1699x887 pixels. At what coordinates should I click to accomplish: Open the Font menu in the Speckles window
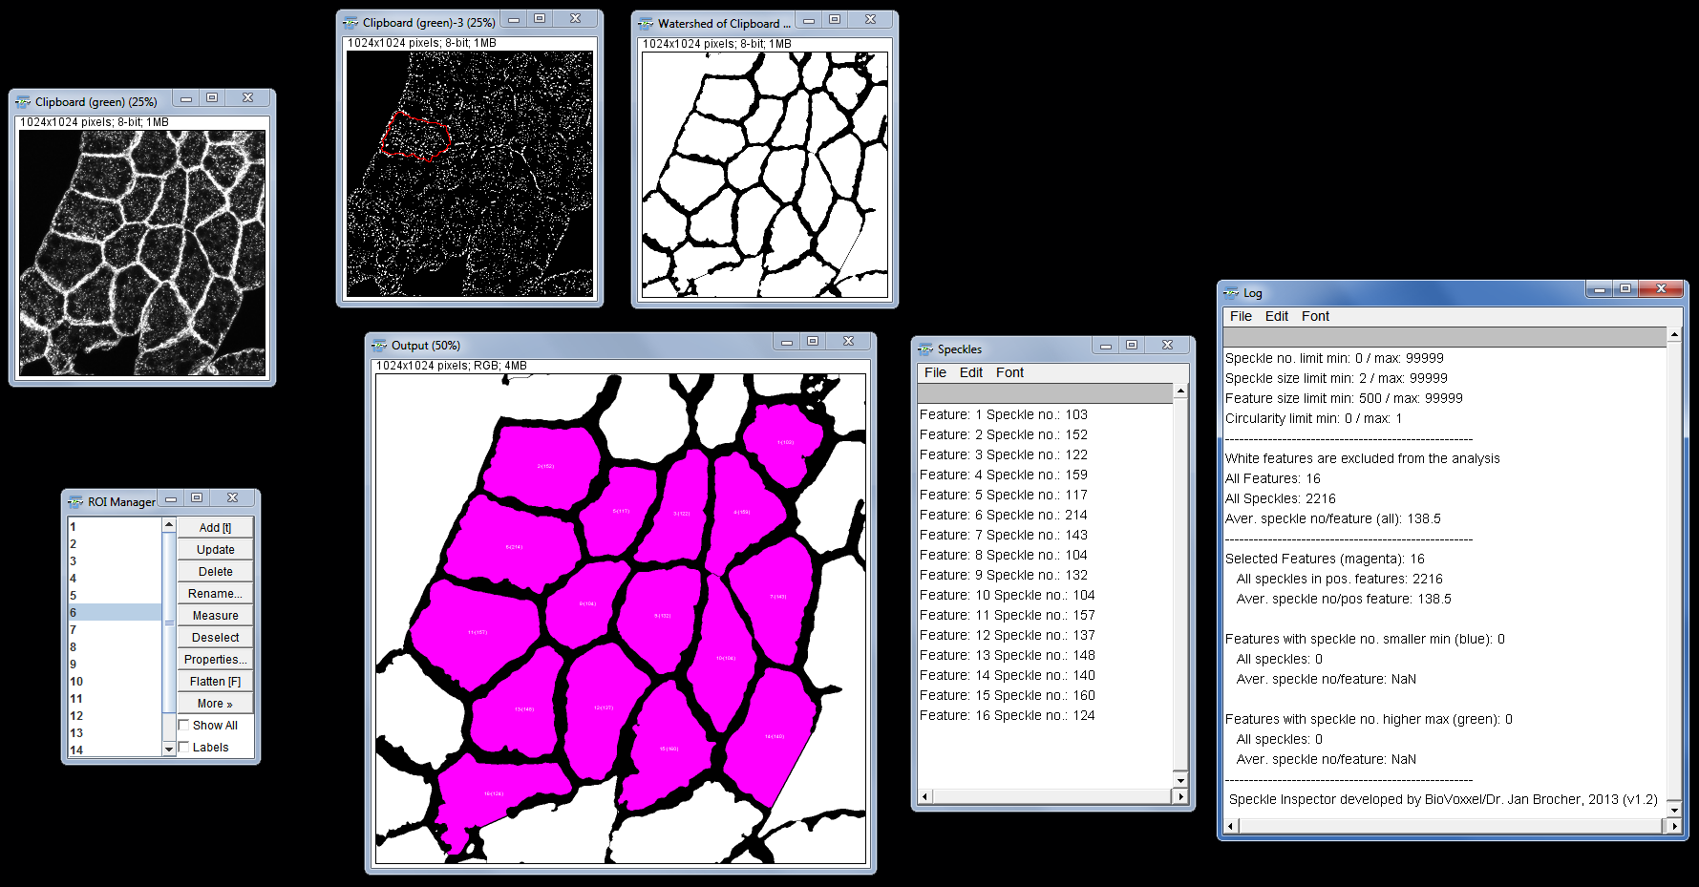pos(1009,373)
